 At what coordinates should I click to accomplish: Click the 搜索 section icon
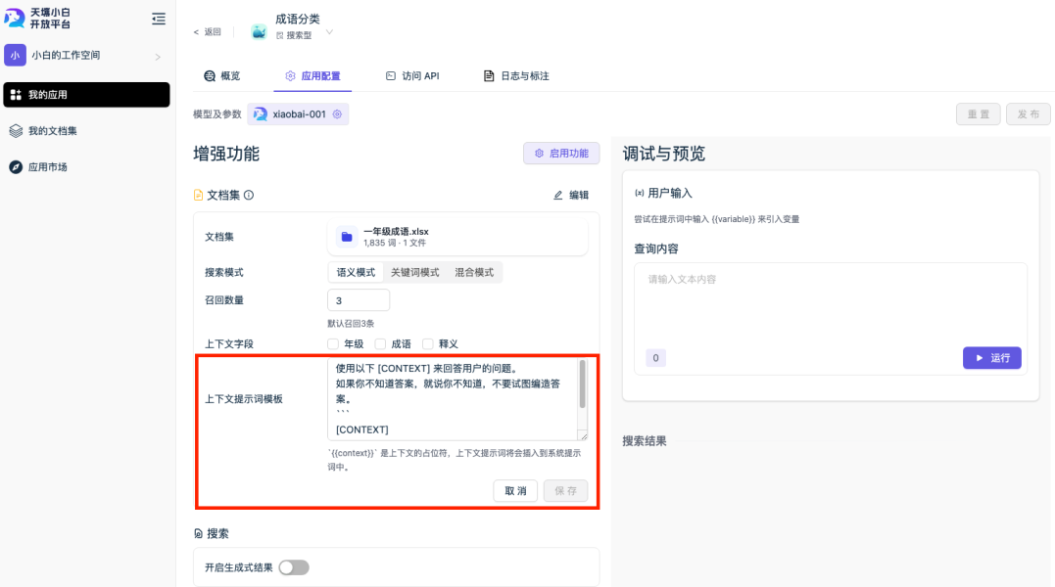click(198, 533)
